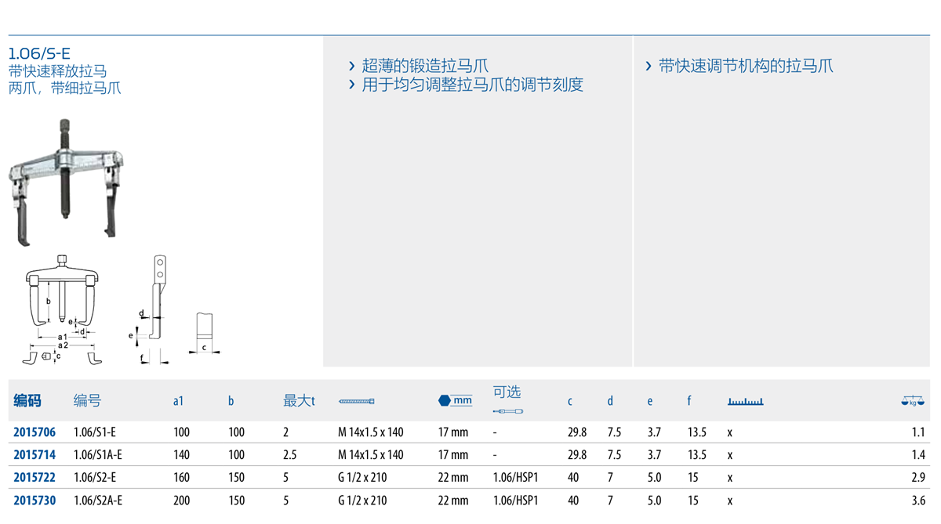Click the slim jaw side-view drawing

153,307
